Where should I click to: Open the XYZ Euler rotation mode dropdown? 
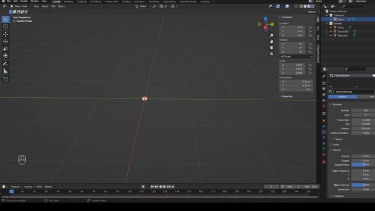point(296,56)
